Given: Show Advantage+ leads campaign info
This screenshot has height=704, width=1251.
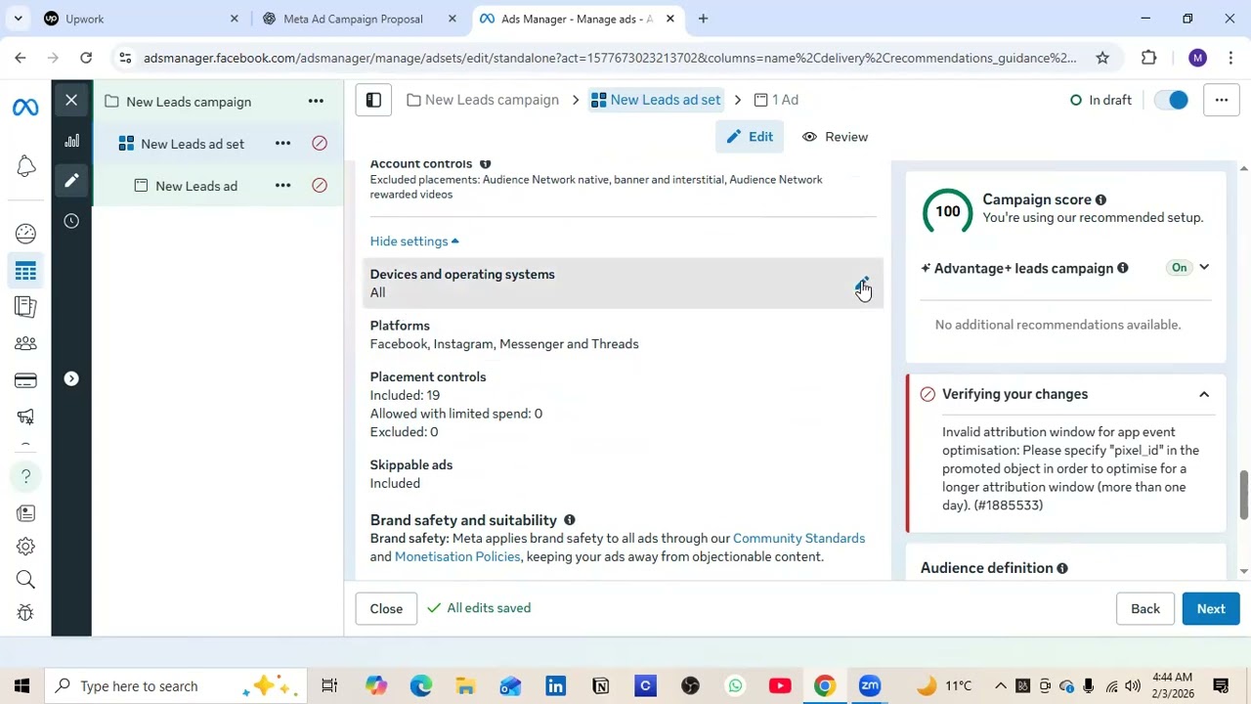Looking at the screenshot, I should pos(1122,268).
